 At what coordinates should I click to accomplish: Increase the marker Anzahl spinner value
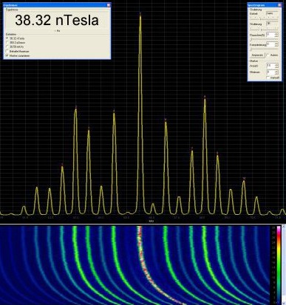[276, 64]
